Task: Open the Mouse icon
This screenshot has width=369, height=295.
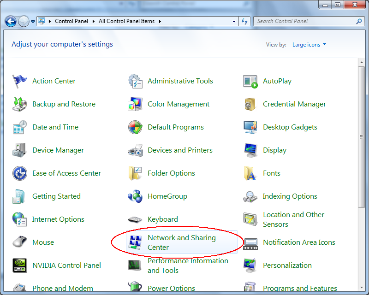Action: (19, 242)
